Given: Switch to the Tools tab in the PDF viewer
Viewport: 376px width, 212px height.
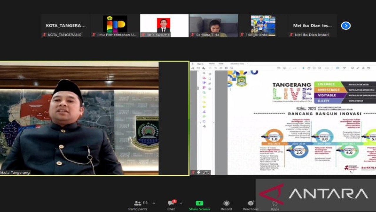Looking at the screenshot, I should point(221,64).
